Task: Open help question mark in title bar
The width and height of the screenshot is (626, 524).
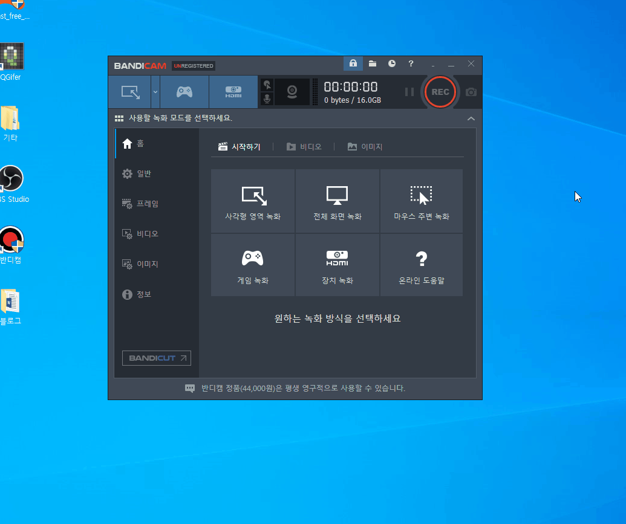Action: [411, 63]
